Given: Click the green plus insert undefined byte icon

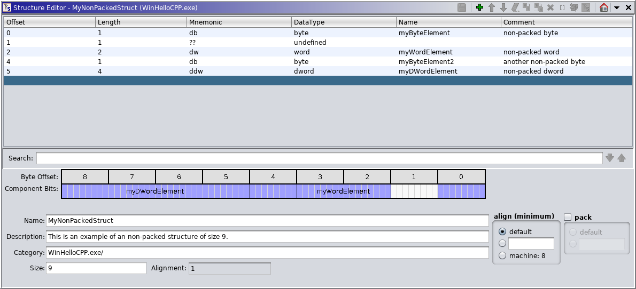Looking at the screenshot, I should pyautogui.click(x=479, y=7).
